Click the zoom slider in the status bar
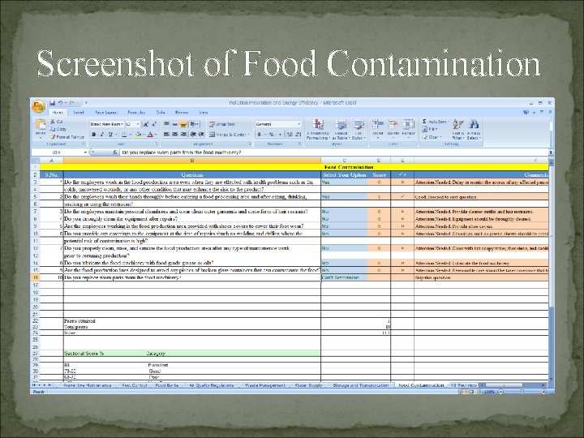This screenshot has width=584, height=438. [522, 392]
